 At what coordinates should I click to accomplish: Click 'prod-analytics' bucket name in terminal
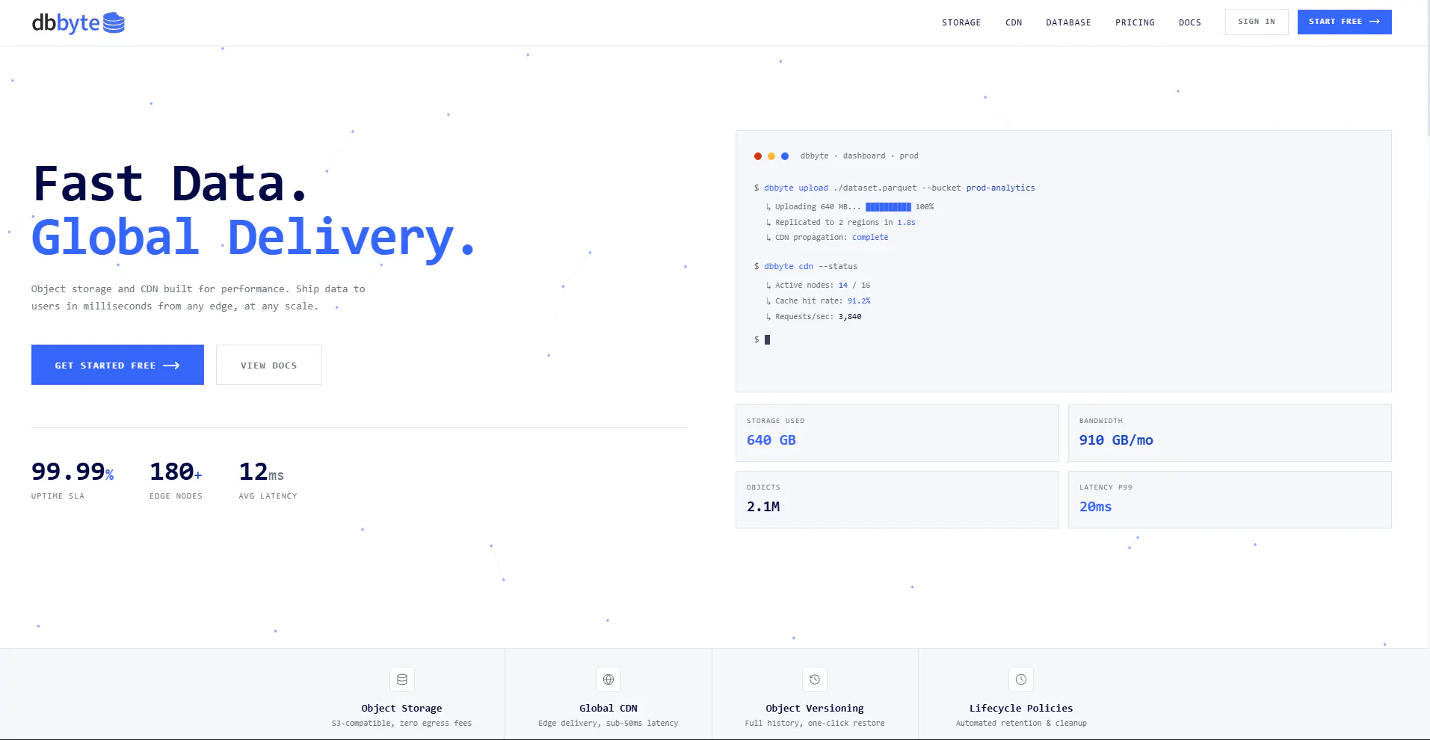tap(1000, 188)
